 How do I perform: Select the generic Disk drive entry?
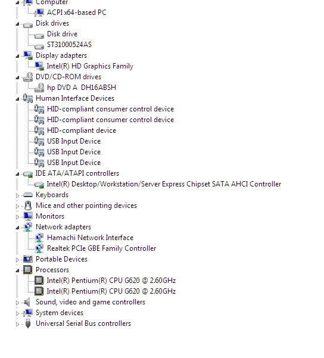62,34
